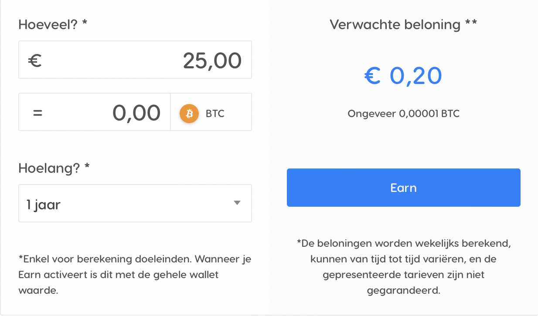Focus the 25,00 euro amount input

click(135, 60)
